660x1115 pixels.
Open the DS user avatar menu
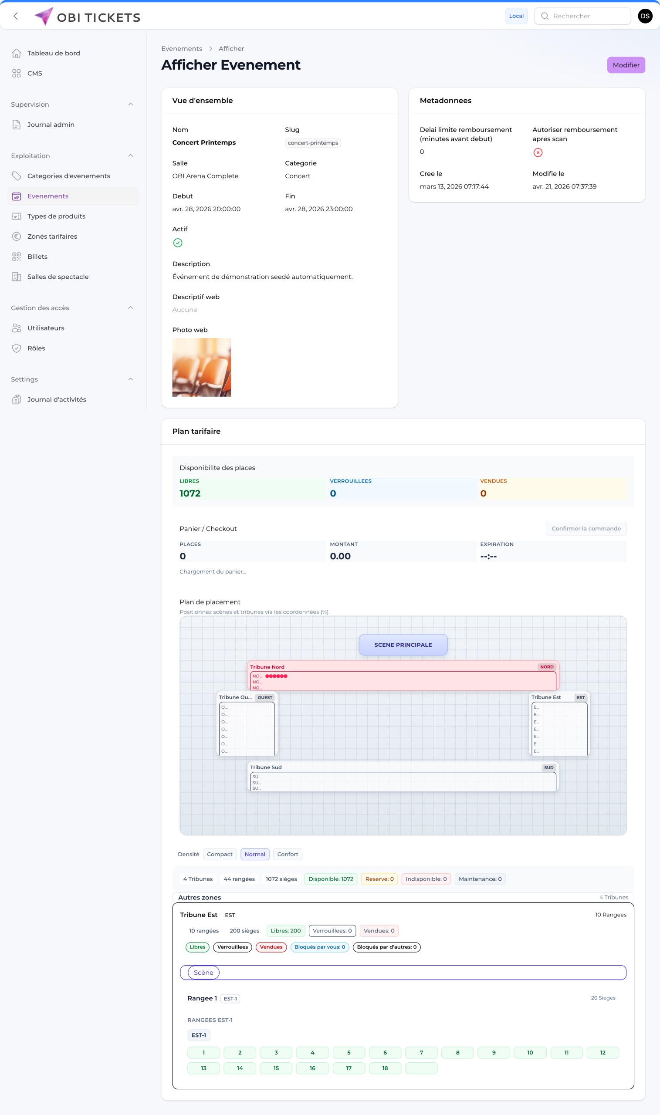pos(645,16)
